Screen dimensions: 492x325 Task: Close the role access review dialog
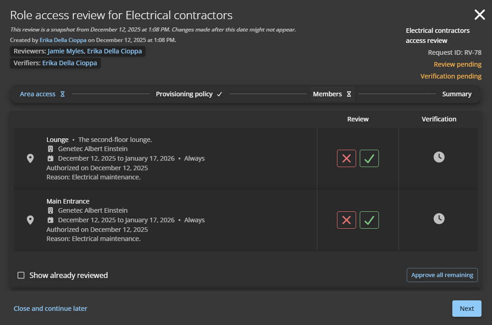click(479, 15)
